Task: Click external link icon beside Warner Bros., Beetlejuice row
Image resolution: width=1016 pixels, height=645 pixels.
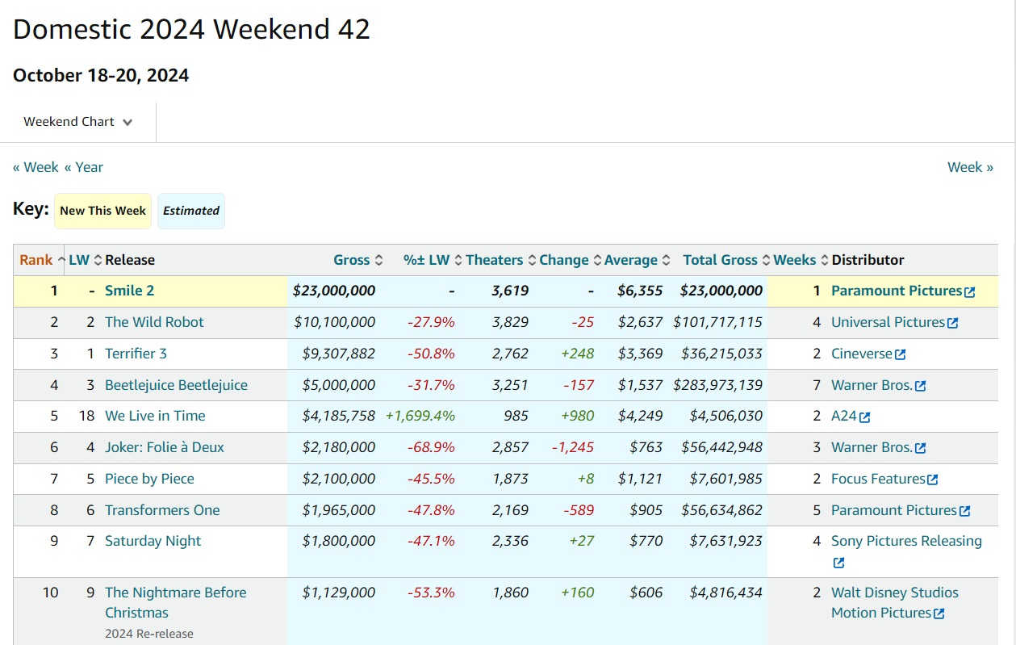Action: tap(921, 386)
